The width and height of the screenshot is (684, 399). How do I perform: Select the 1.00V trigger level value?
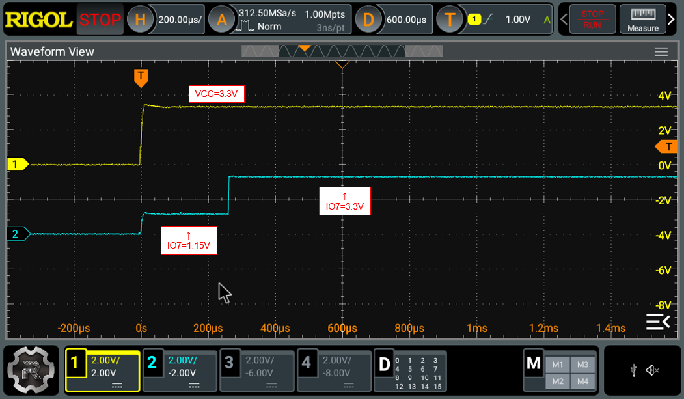coord(518,20)
